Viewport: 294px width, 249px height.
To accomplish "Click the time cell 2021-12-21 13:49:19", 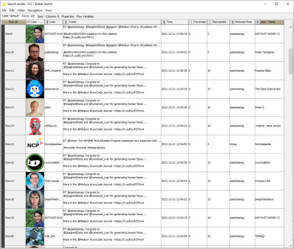I will 174,34.
